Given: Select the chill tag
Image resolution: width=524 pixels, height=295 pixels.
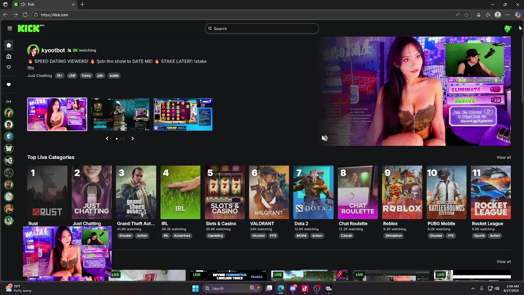Looking at the screenshot, I should (72, 75).
